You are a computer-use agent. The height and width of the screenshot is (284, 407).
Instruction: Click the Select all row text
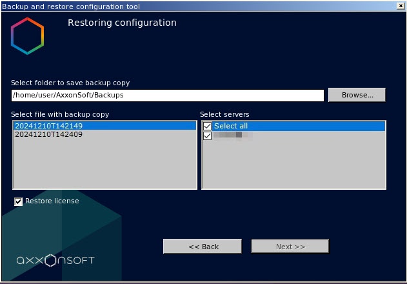pos(231,126)
